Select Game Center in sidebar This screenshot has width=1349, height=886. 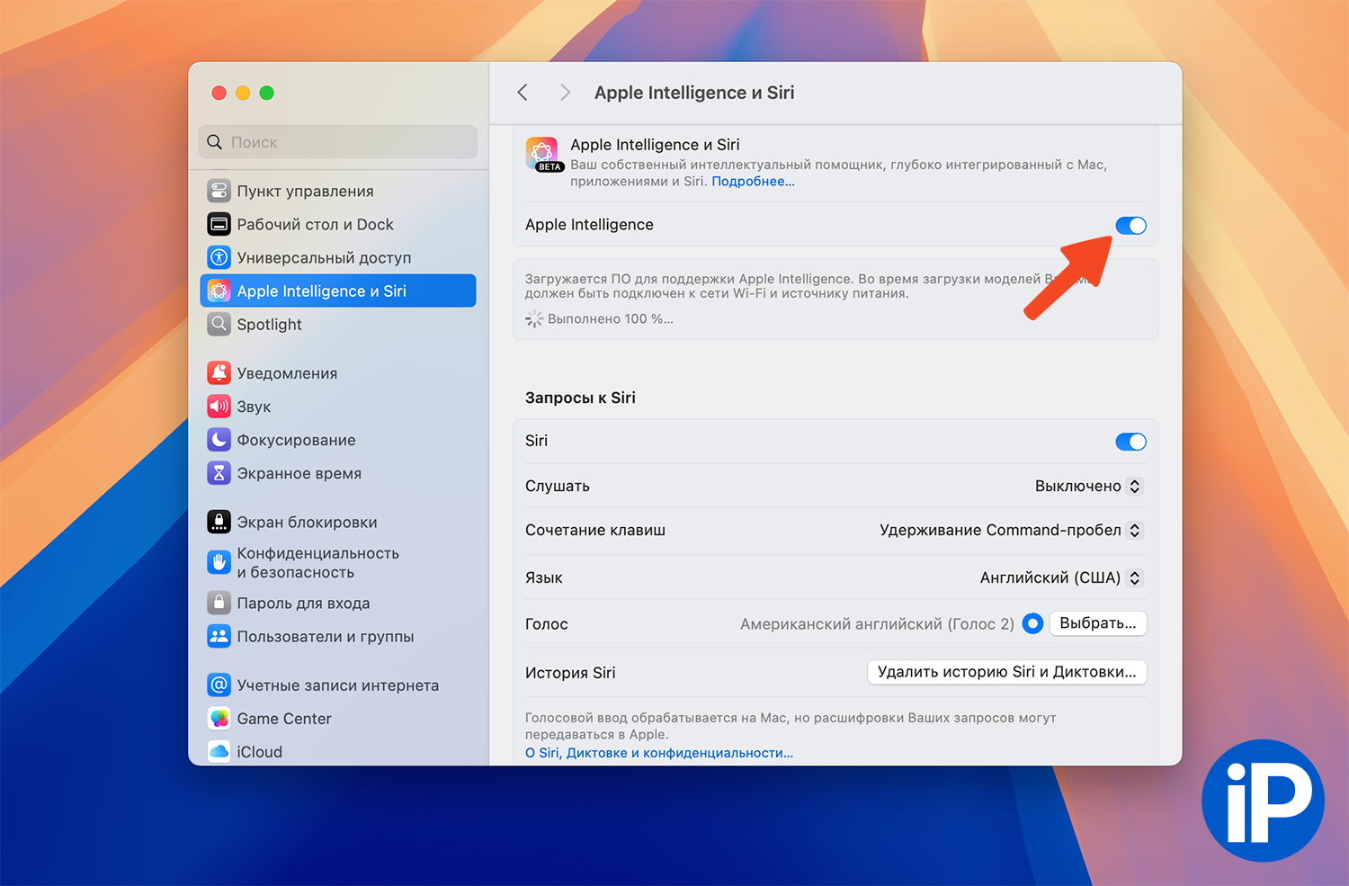point(338,718)
